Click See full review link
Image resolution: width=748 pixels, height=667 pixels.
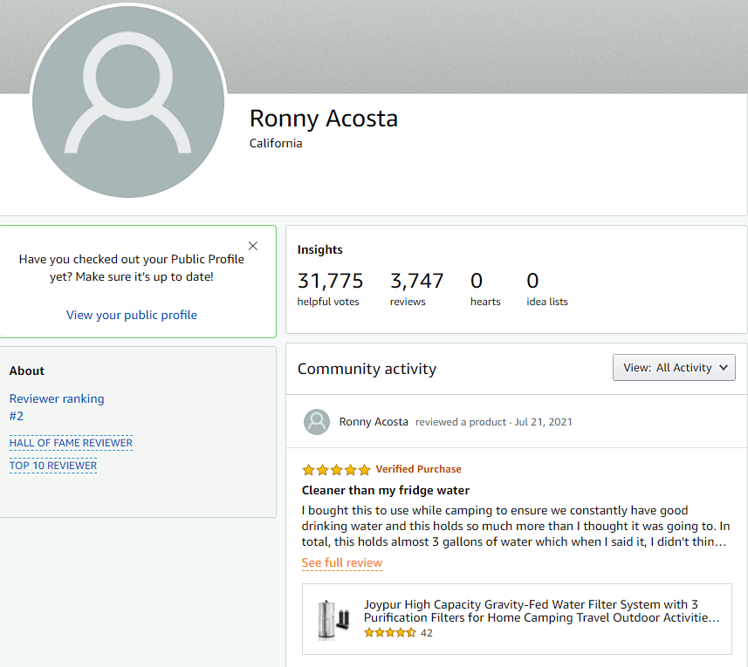click(342, 562)
